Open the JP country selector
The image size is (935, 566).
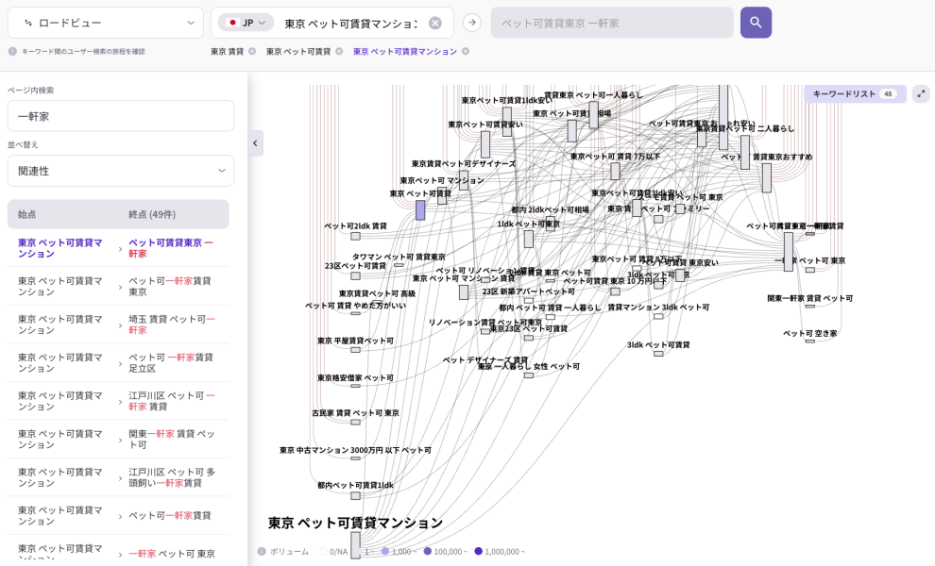[246, 23]
